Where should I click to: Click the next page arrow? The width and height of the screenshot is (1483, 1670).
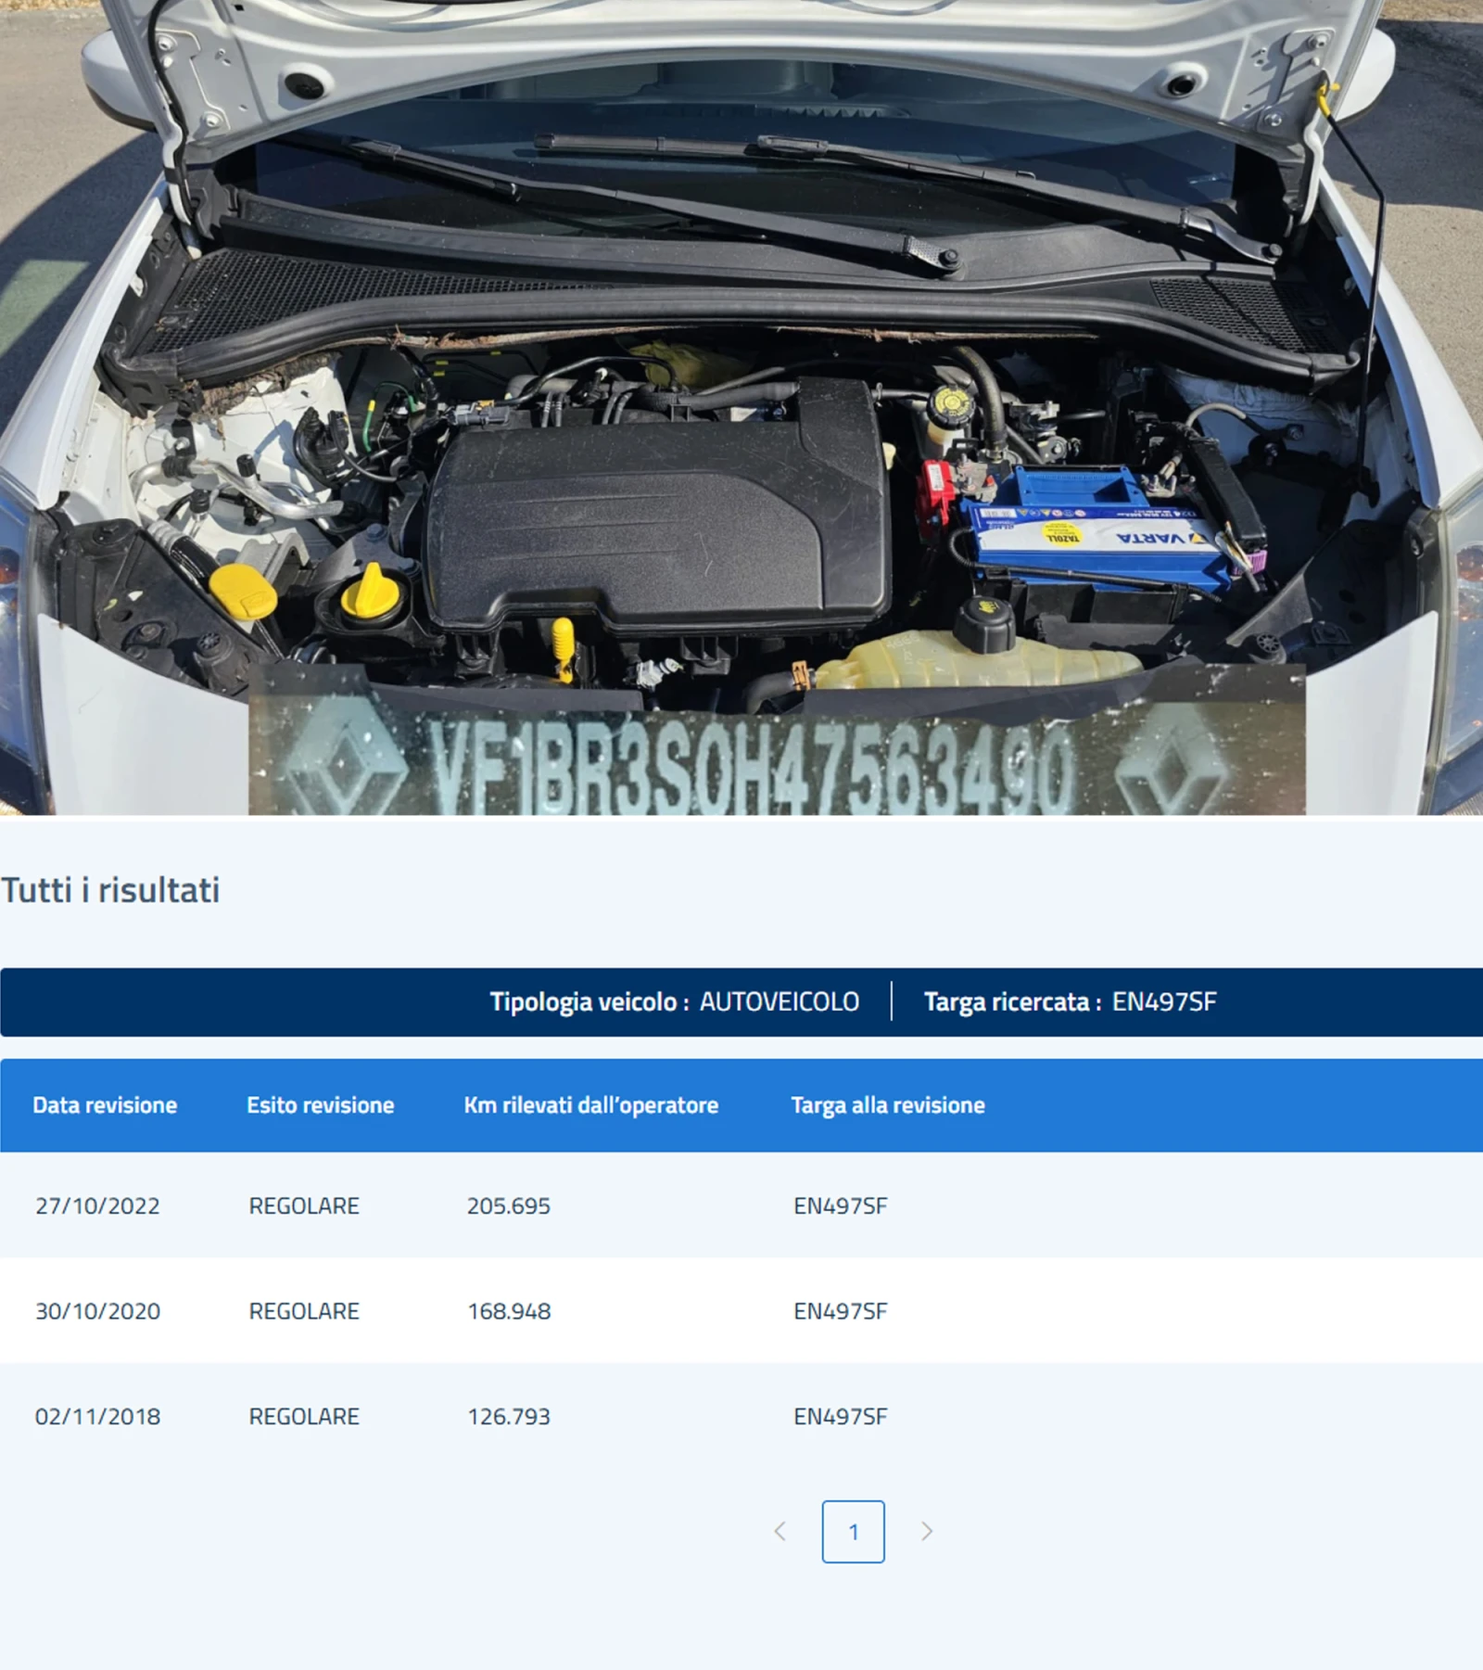click(x=926, y=1531)
